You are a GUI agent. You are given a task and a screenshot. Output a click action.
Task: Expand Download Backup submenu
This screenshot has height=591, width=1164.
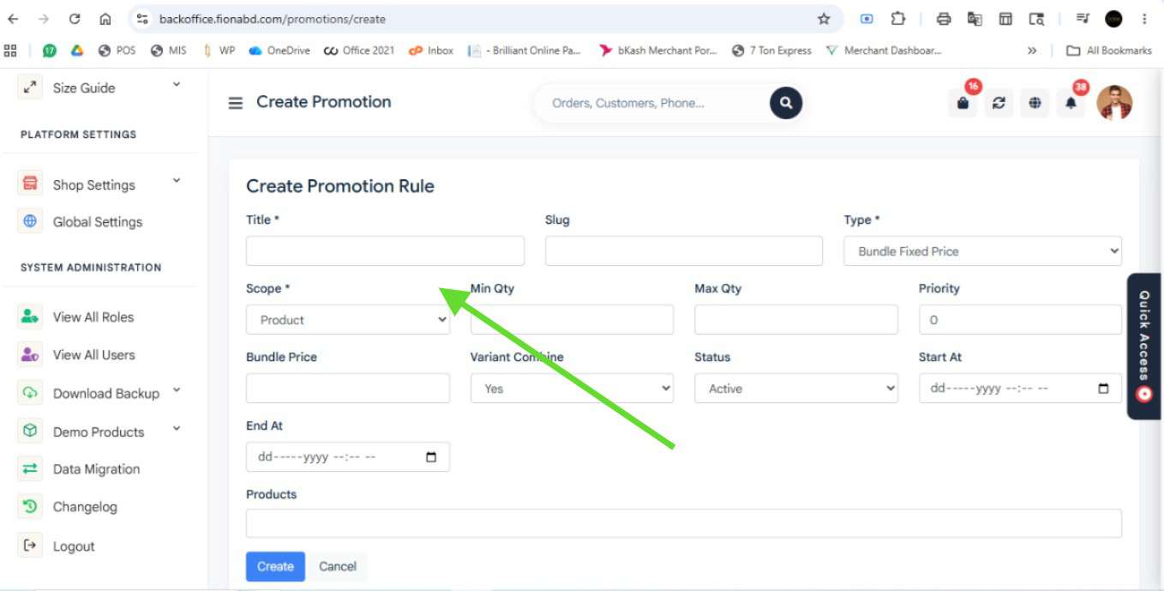[177, 390]
